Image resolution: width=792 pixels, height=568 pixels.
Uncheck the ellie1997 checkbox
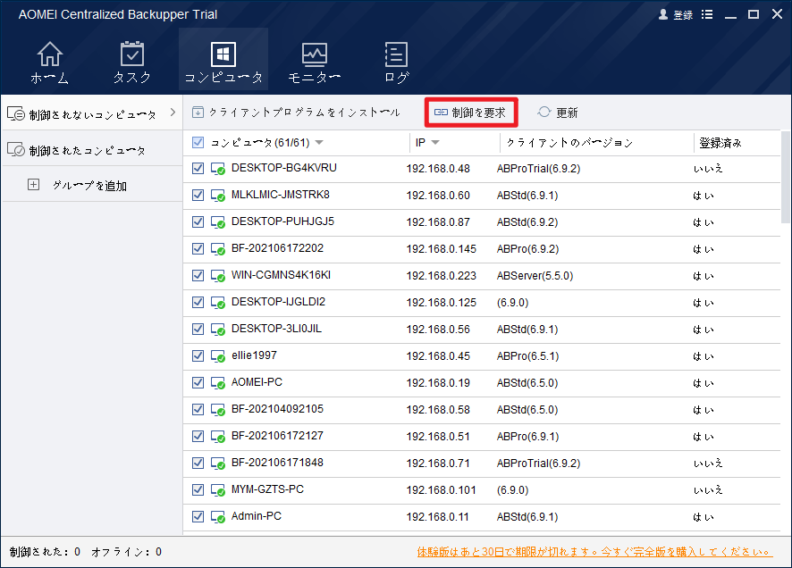[198, 356]
